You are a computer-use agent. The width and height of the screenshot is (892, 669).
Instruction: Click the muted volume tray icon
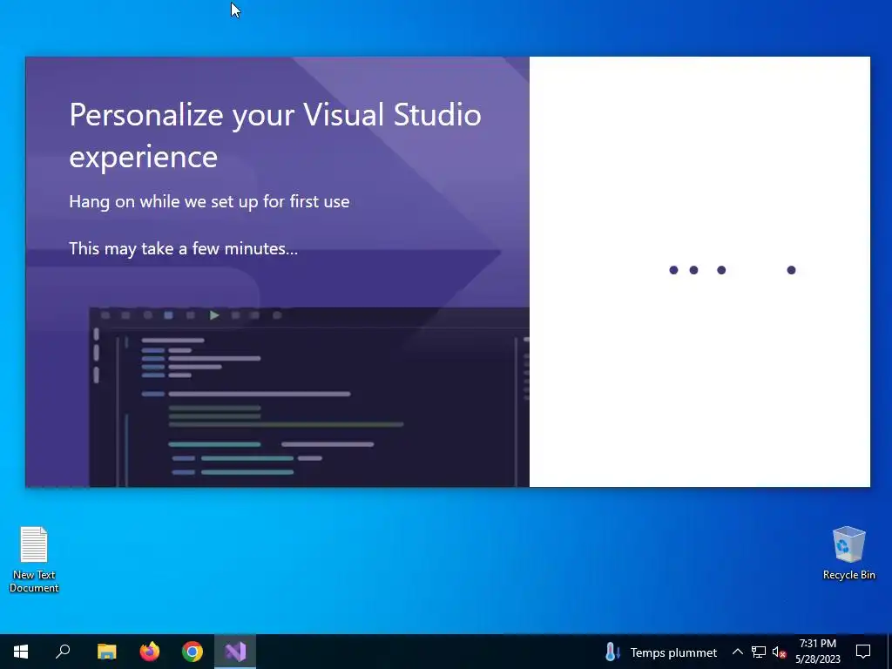[780, 652]
